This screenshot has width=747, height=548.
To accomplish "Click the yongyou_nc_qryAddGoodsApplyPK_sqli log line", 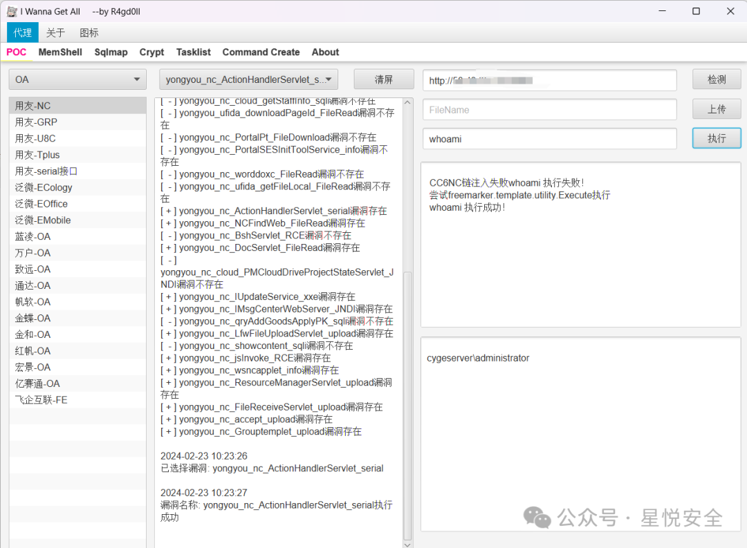I will (x=277, y=322).
